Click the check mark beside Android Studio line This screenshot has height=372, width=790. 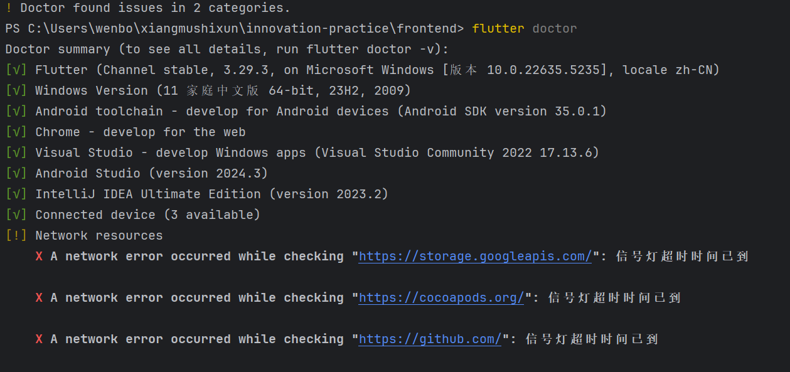click(x=16, y=173)
